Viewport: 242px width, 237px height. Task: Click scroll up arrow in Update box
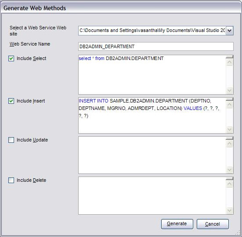click(230, 143)
